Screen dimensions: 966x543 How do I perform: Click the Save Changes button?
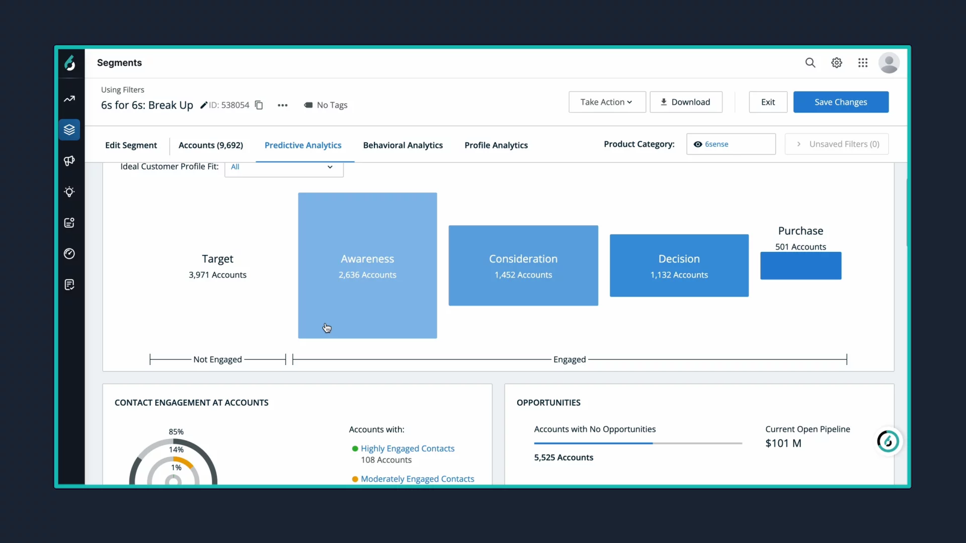841,102
